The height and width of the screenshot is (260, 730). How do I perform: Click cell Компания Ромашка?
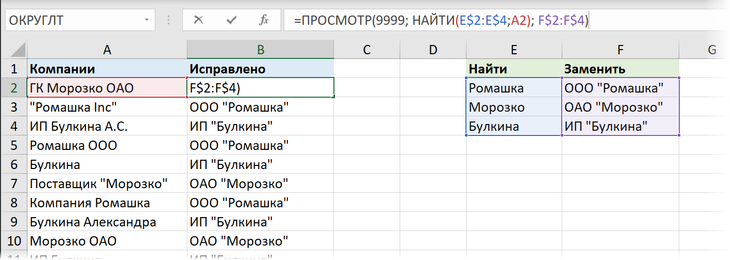click(107, 203)
